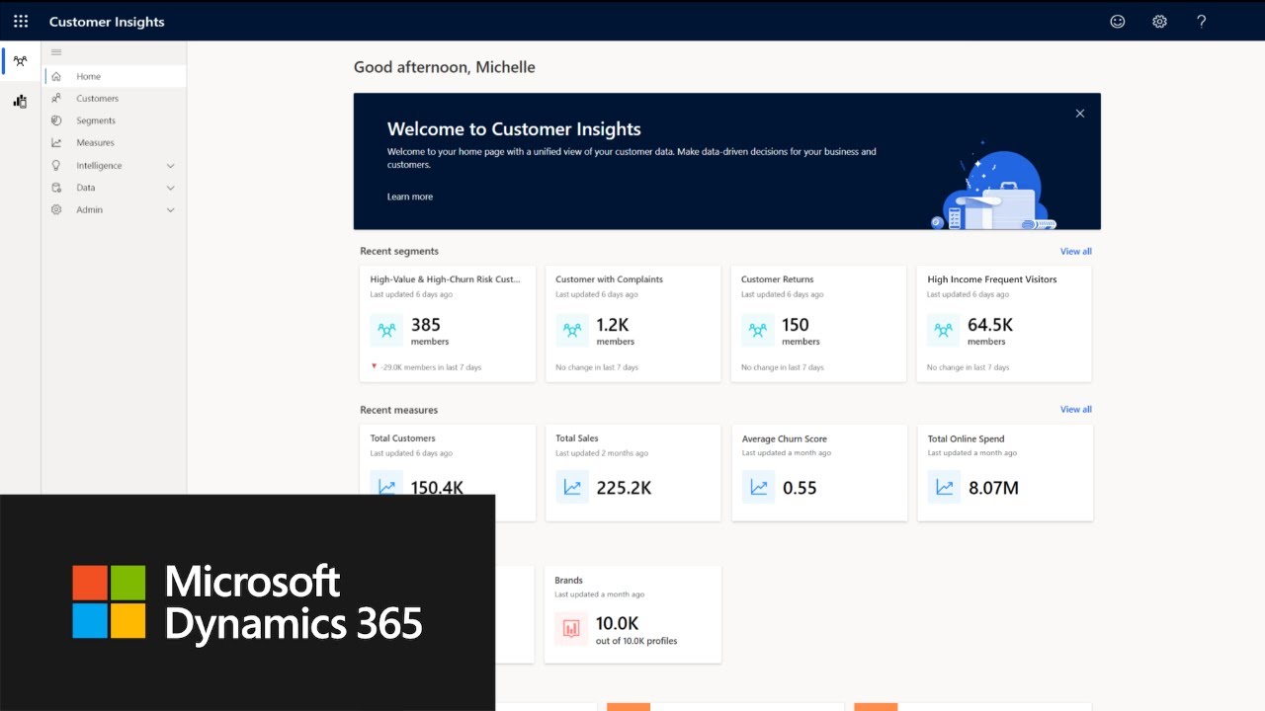Click the Admin gear icon in sidebar
1265x711 pixels.
click(x=56, y=209)
